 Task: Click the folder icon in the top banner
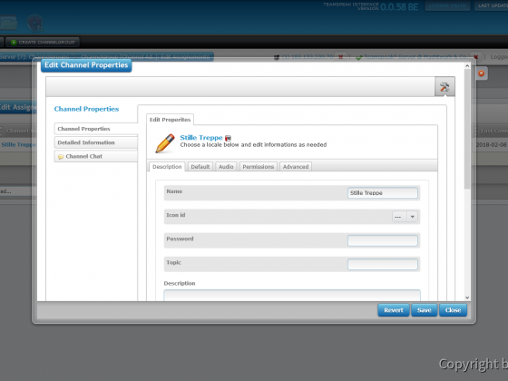pyautogui.click(x=8, y=24)
